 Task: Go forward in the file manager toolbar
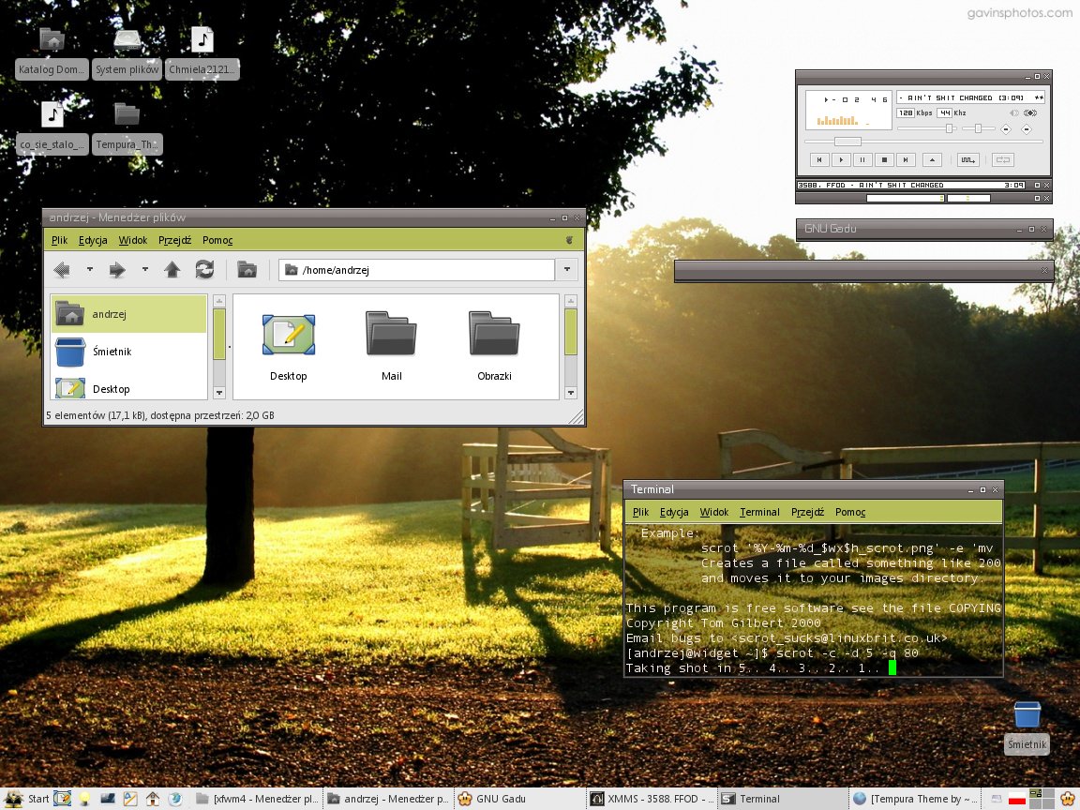click(117, 270)
